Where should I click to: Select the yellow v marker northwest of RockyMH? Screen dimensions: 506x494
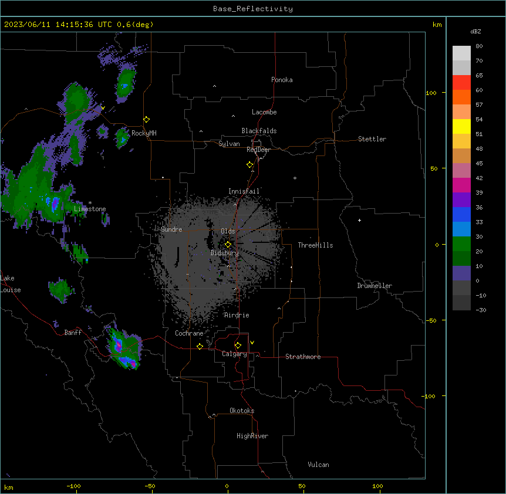[x=103, y=108]
